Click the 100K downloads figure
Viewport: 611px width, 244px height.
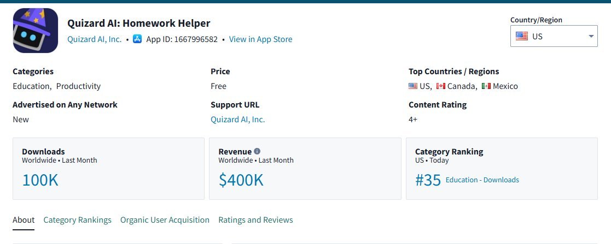pos(40,180)
